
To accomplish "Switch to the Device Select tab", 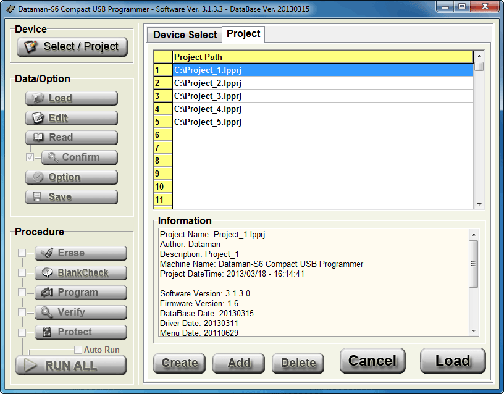I will tap(185, 35).
